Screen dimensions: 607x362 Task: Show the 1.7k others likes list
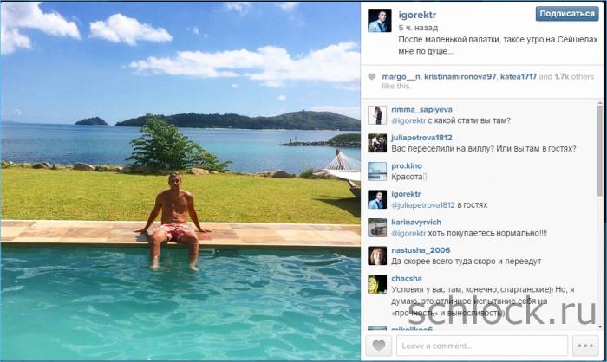pyautogui.click(x=574, y=76)
